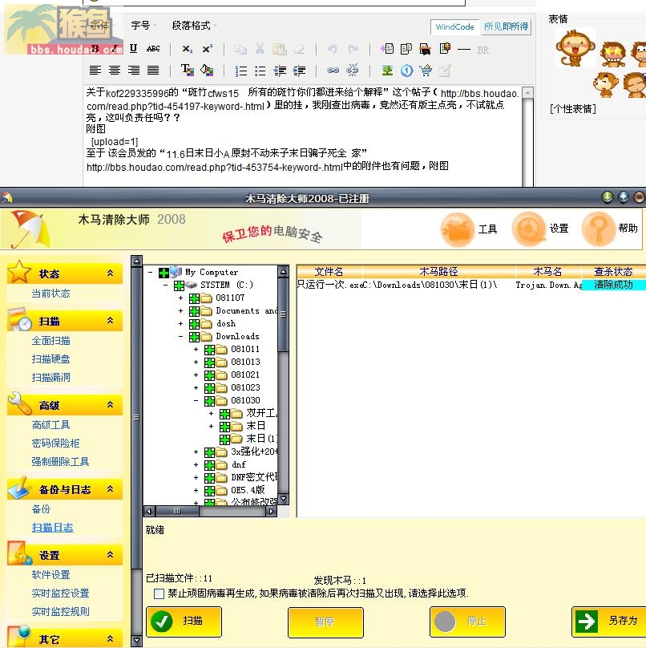Open the background color paint bucket

207,71
